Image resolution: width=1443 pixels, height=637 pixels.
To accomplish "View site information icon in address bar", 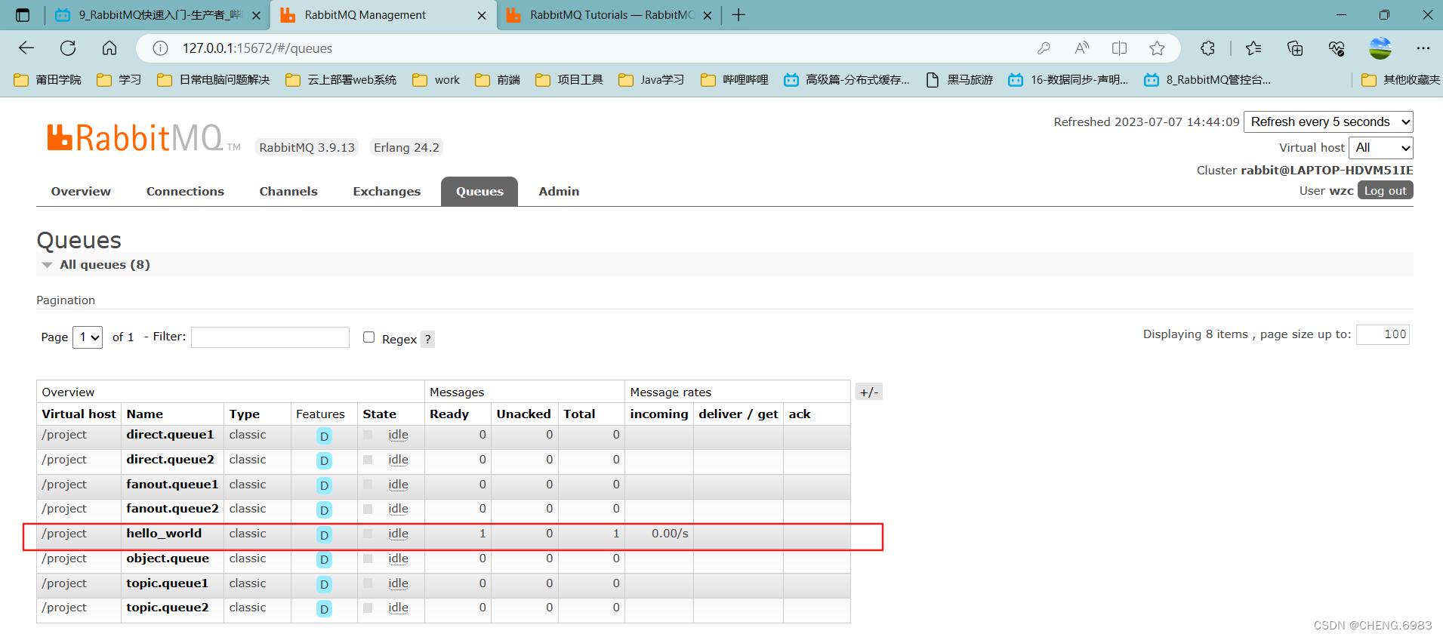I will pos(160,48).
